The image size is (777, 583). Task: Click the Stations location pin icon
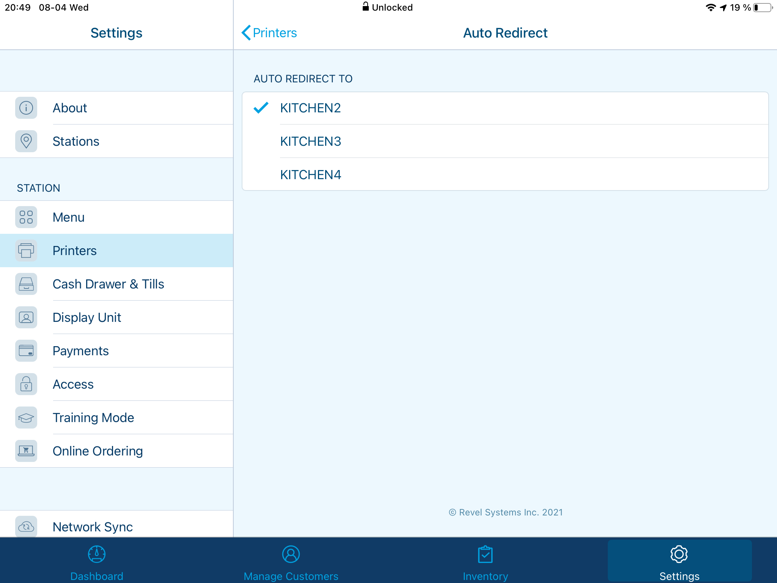coord(26,141)
